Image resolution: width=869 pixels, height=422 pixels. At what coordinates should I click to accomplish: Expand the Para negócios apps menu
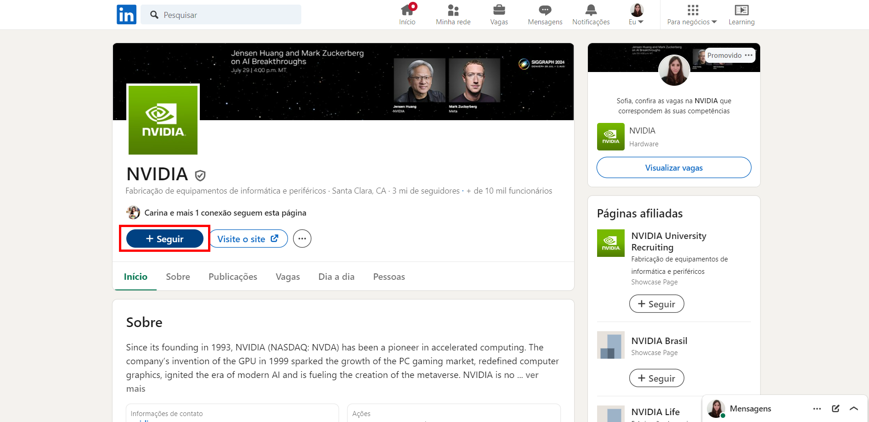692,15
